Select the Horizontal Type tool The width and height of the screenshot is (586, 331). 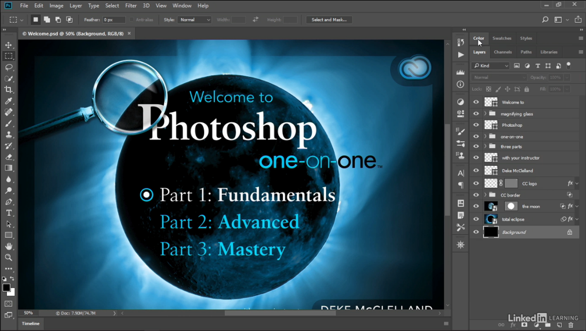coord(8,213)
